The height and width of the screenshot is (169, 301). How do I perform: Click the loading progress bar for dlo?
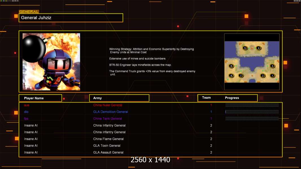coord(252,112)
